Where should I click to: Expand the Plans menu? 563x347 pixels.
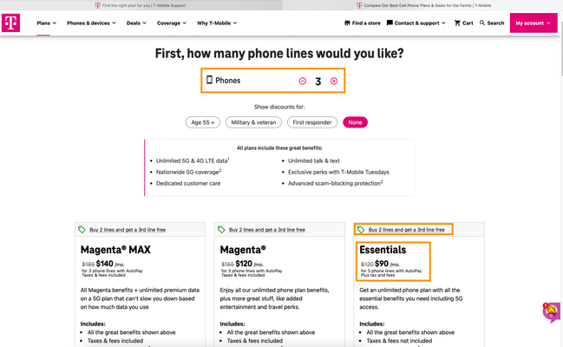click(46, 23)
